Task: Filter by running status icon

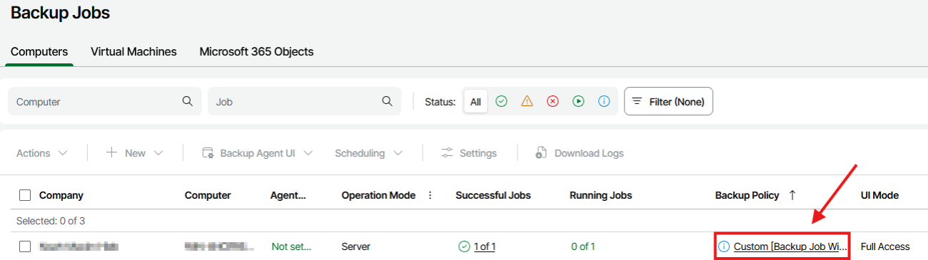Action: tap(578, 102)
